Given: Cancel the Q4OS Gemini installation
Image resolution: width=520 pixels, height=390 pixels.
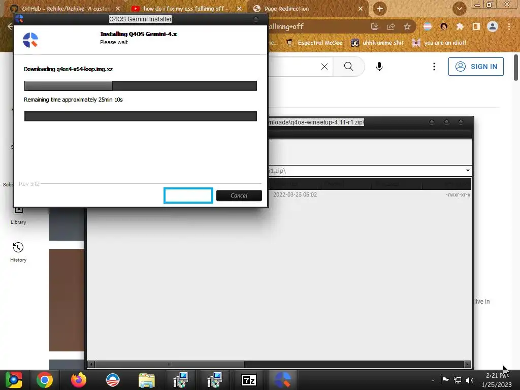Looking at the screenshot, I should click(x=239, y=196).
